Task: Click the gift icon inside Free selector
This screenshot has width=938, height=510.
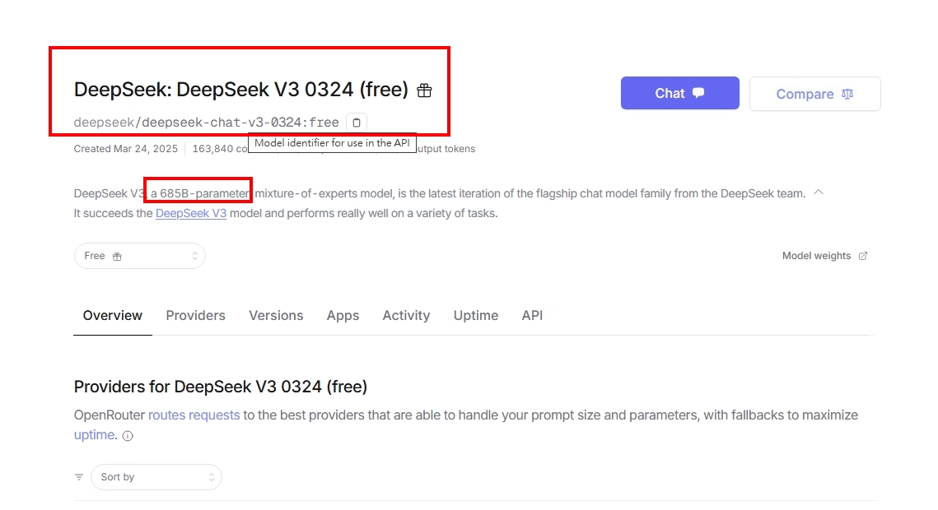Action: point(117,256)
